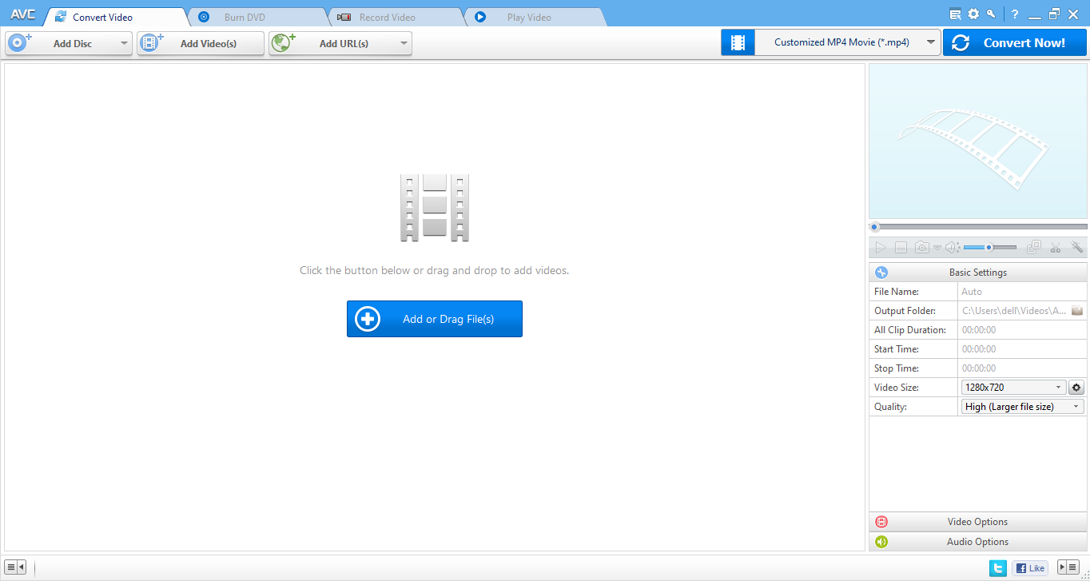
Task: Toggle the right panel button in status bar
Action: (x=1068, y=567)
